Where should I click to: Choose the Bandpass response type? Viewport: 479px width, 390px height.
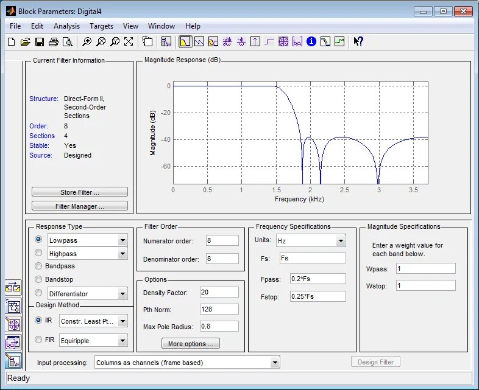[38, 266]
